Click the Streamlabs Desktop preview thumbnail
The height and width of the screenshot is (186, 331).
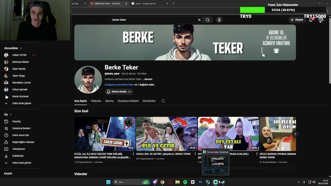click(x=216, y=165)
